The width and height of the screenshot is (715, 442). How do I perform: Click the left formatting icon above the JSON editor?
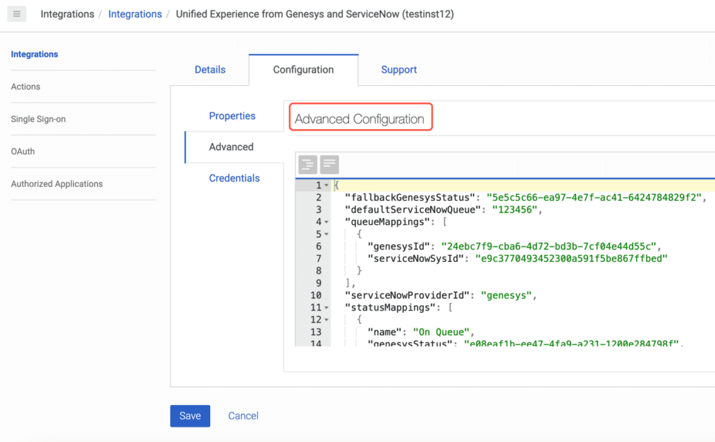coord(307,164)
